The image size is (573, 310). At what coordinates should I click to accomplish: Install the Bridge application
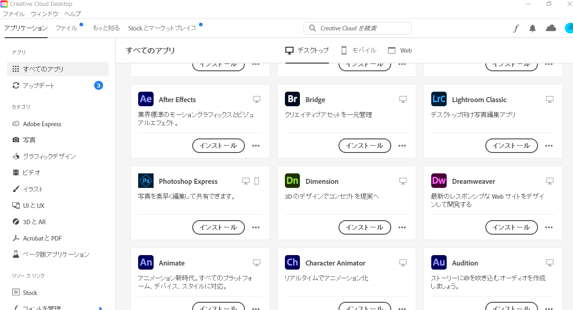click(364, 146)
